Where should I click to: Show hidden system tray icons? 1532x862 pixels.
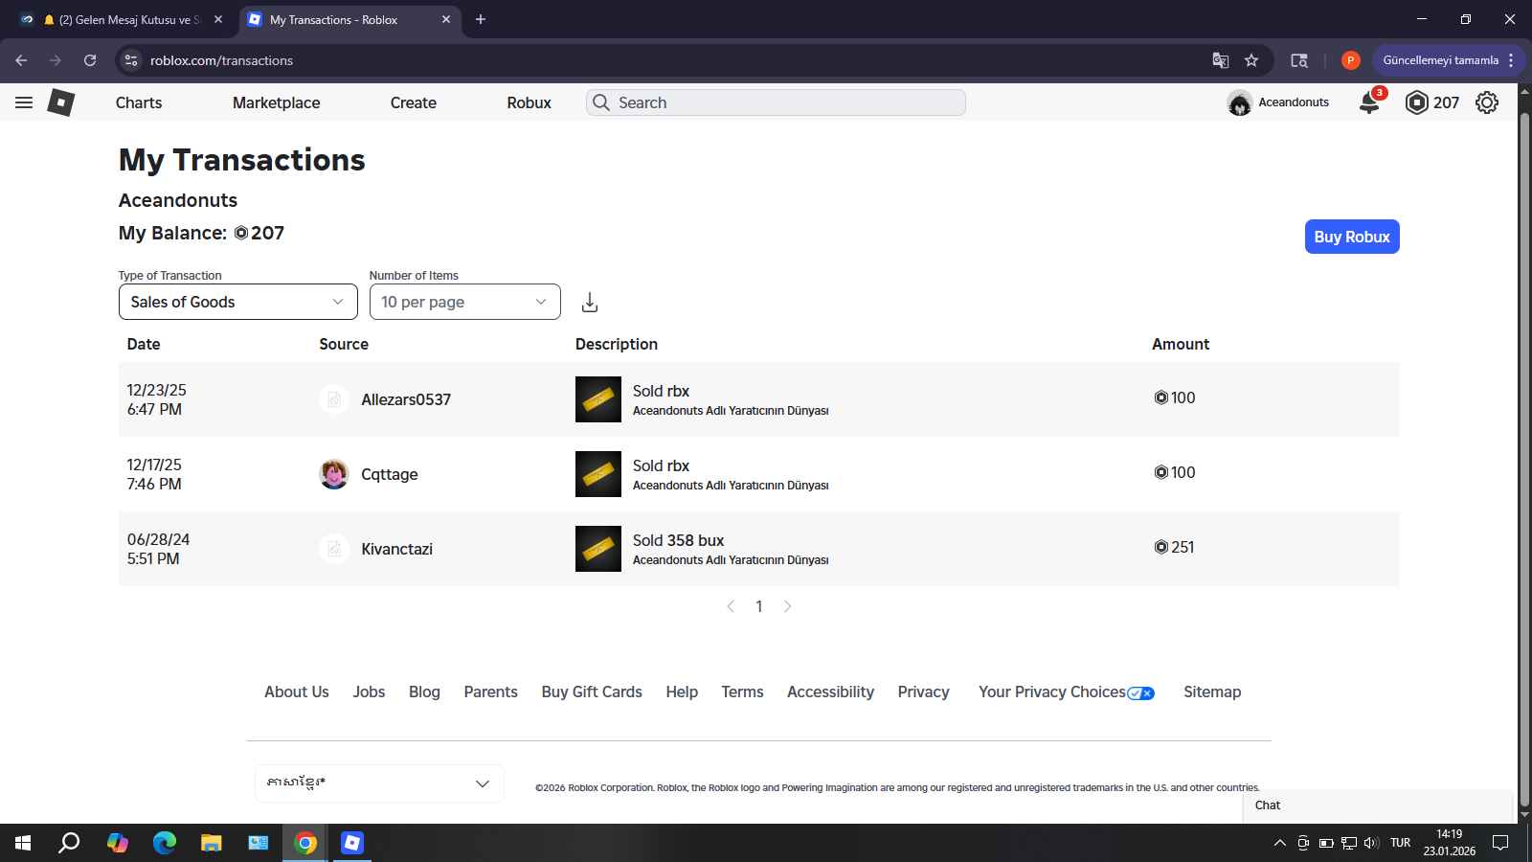click(x=1280, y=843)
